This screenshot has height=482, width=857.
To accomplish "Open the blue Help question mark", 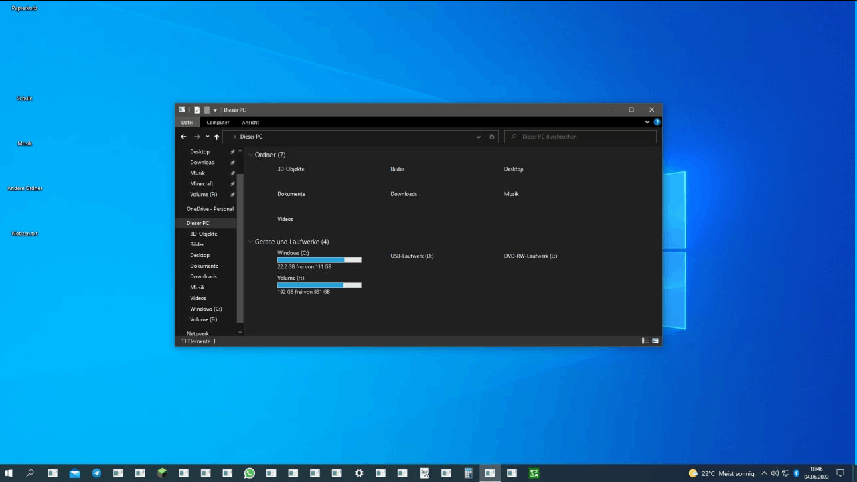I will click(657, 122).
